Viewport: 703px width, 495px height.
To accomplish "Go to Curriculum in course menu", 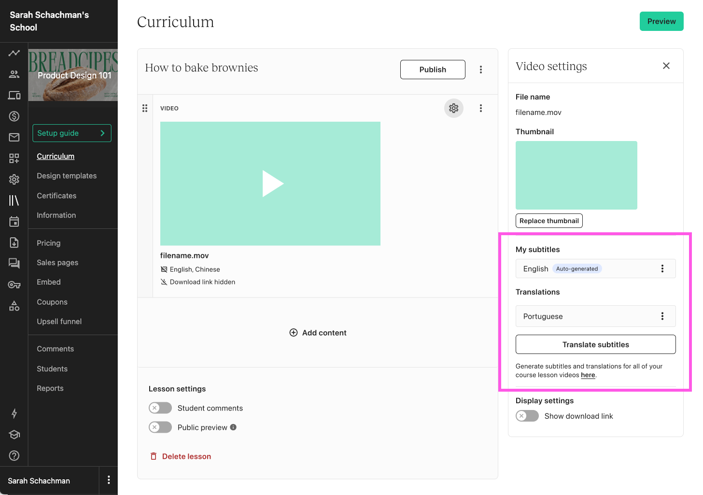I will pyautogui.click(x=56, y=156).
